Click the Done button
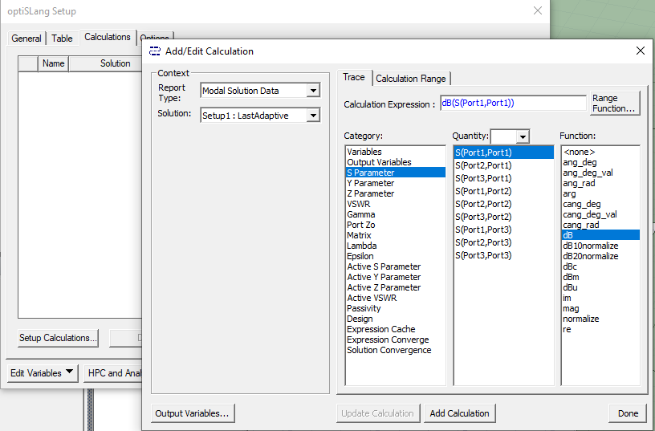This screenshot has height=431, width=655. [628, 413]
